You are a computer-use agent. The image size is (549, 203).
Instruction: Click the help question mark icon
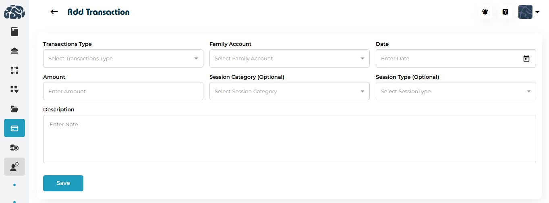click(505, 12)
